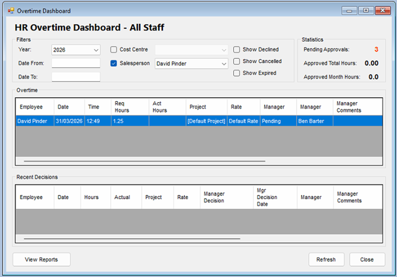This screenshot has width=397, height=277.
Task: Click the 1.25 requested hours cell
Action: [x=130, y=121]
